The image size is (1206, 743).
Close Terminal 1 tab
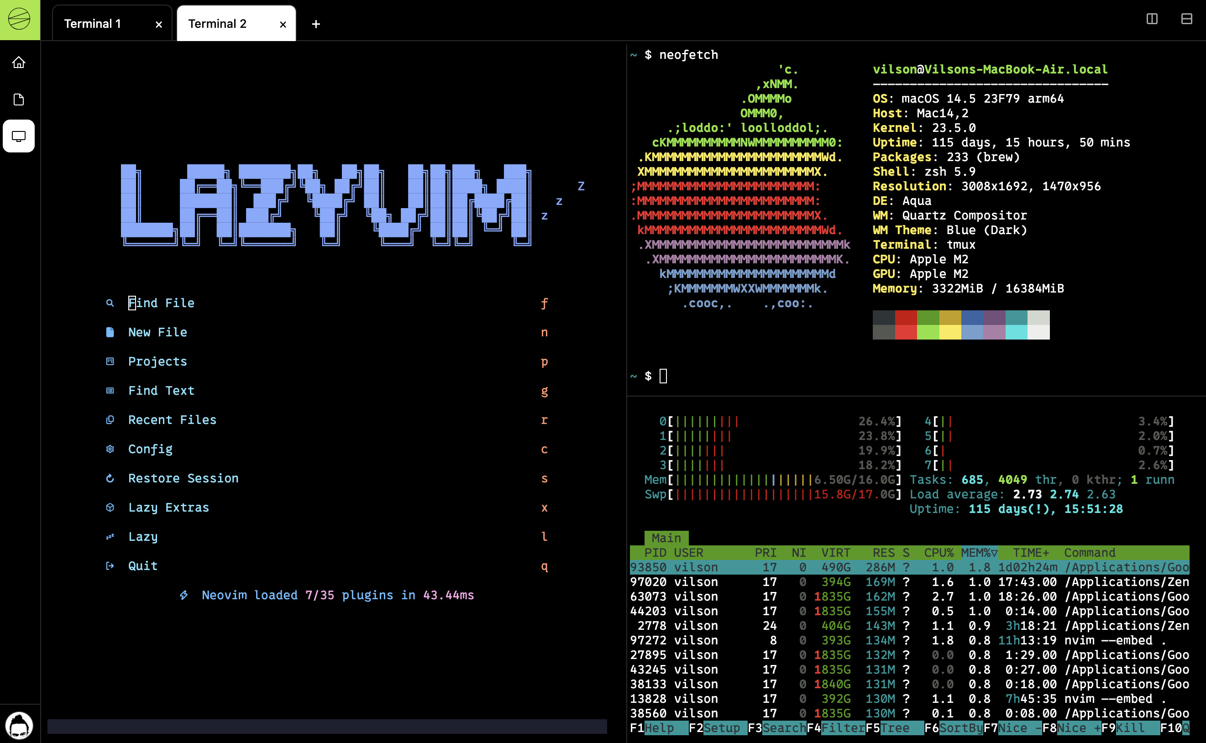pos(159,25)
